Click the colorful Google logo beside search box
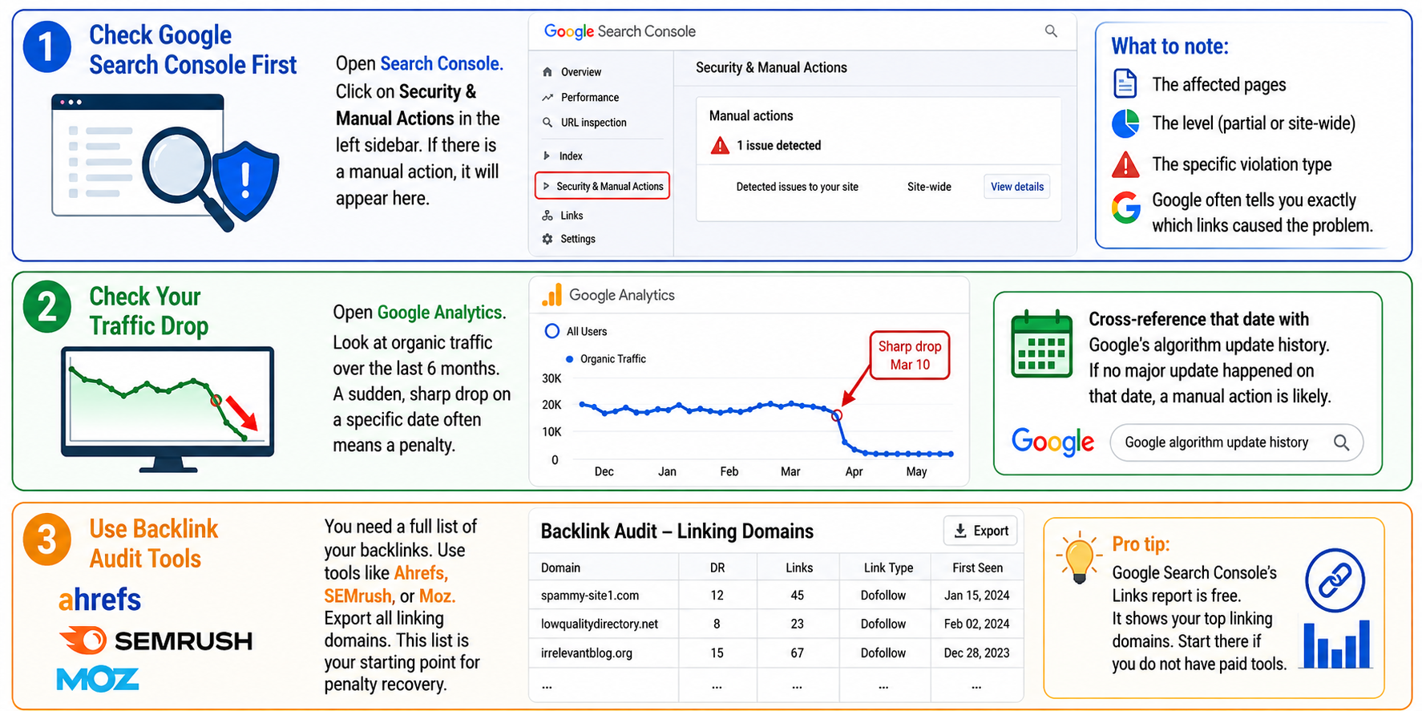 click(1052, 442)
